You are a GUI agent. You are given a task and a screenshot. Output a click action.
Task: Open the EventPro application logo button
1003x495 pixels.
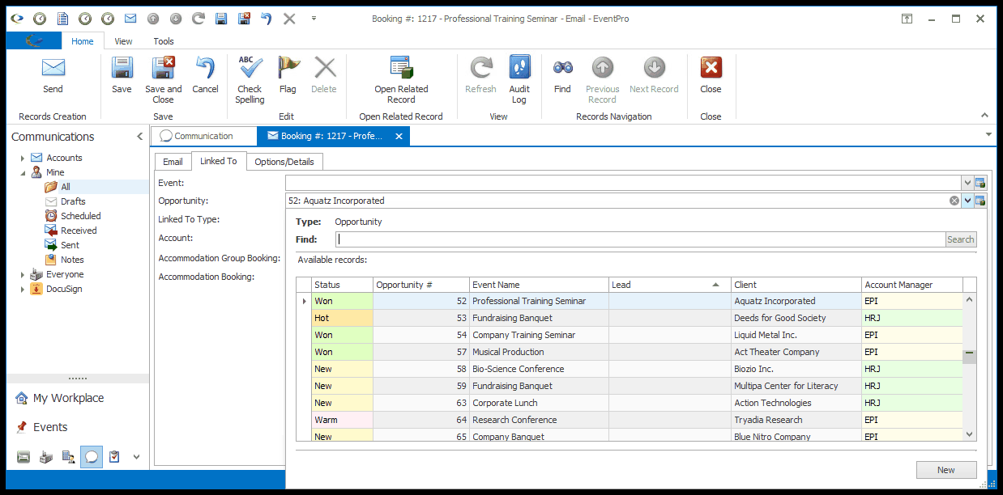[x=34, y=41]
